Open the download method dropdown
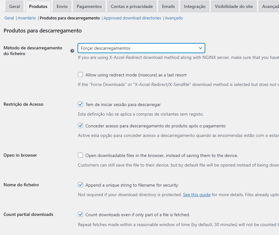 point(141,48)
